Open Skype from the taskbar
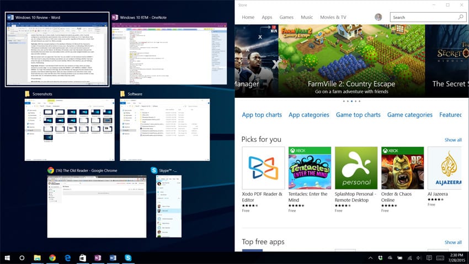This screenshot has width=469, height=264. click(128, 258)
